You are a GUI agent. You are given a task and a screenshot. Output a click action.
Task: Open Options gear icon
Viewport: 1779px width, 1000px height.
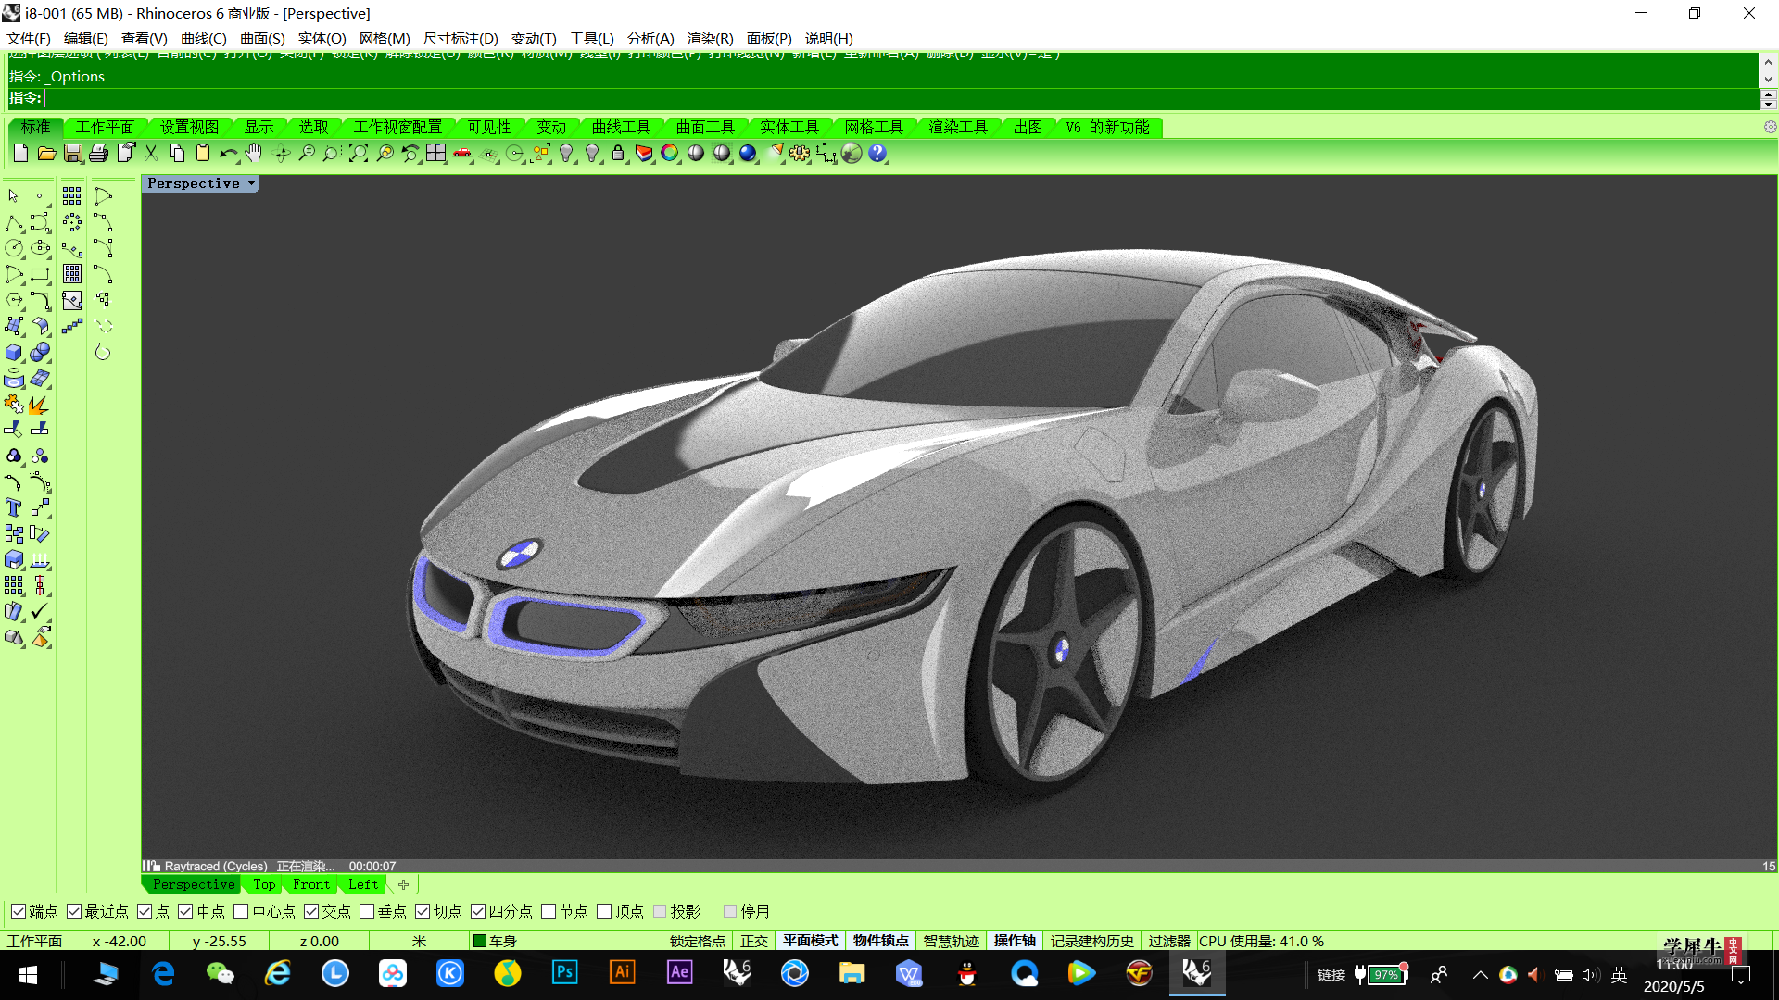(800, 153)
